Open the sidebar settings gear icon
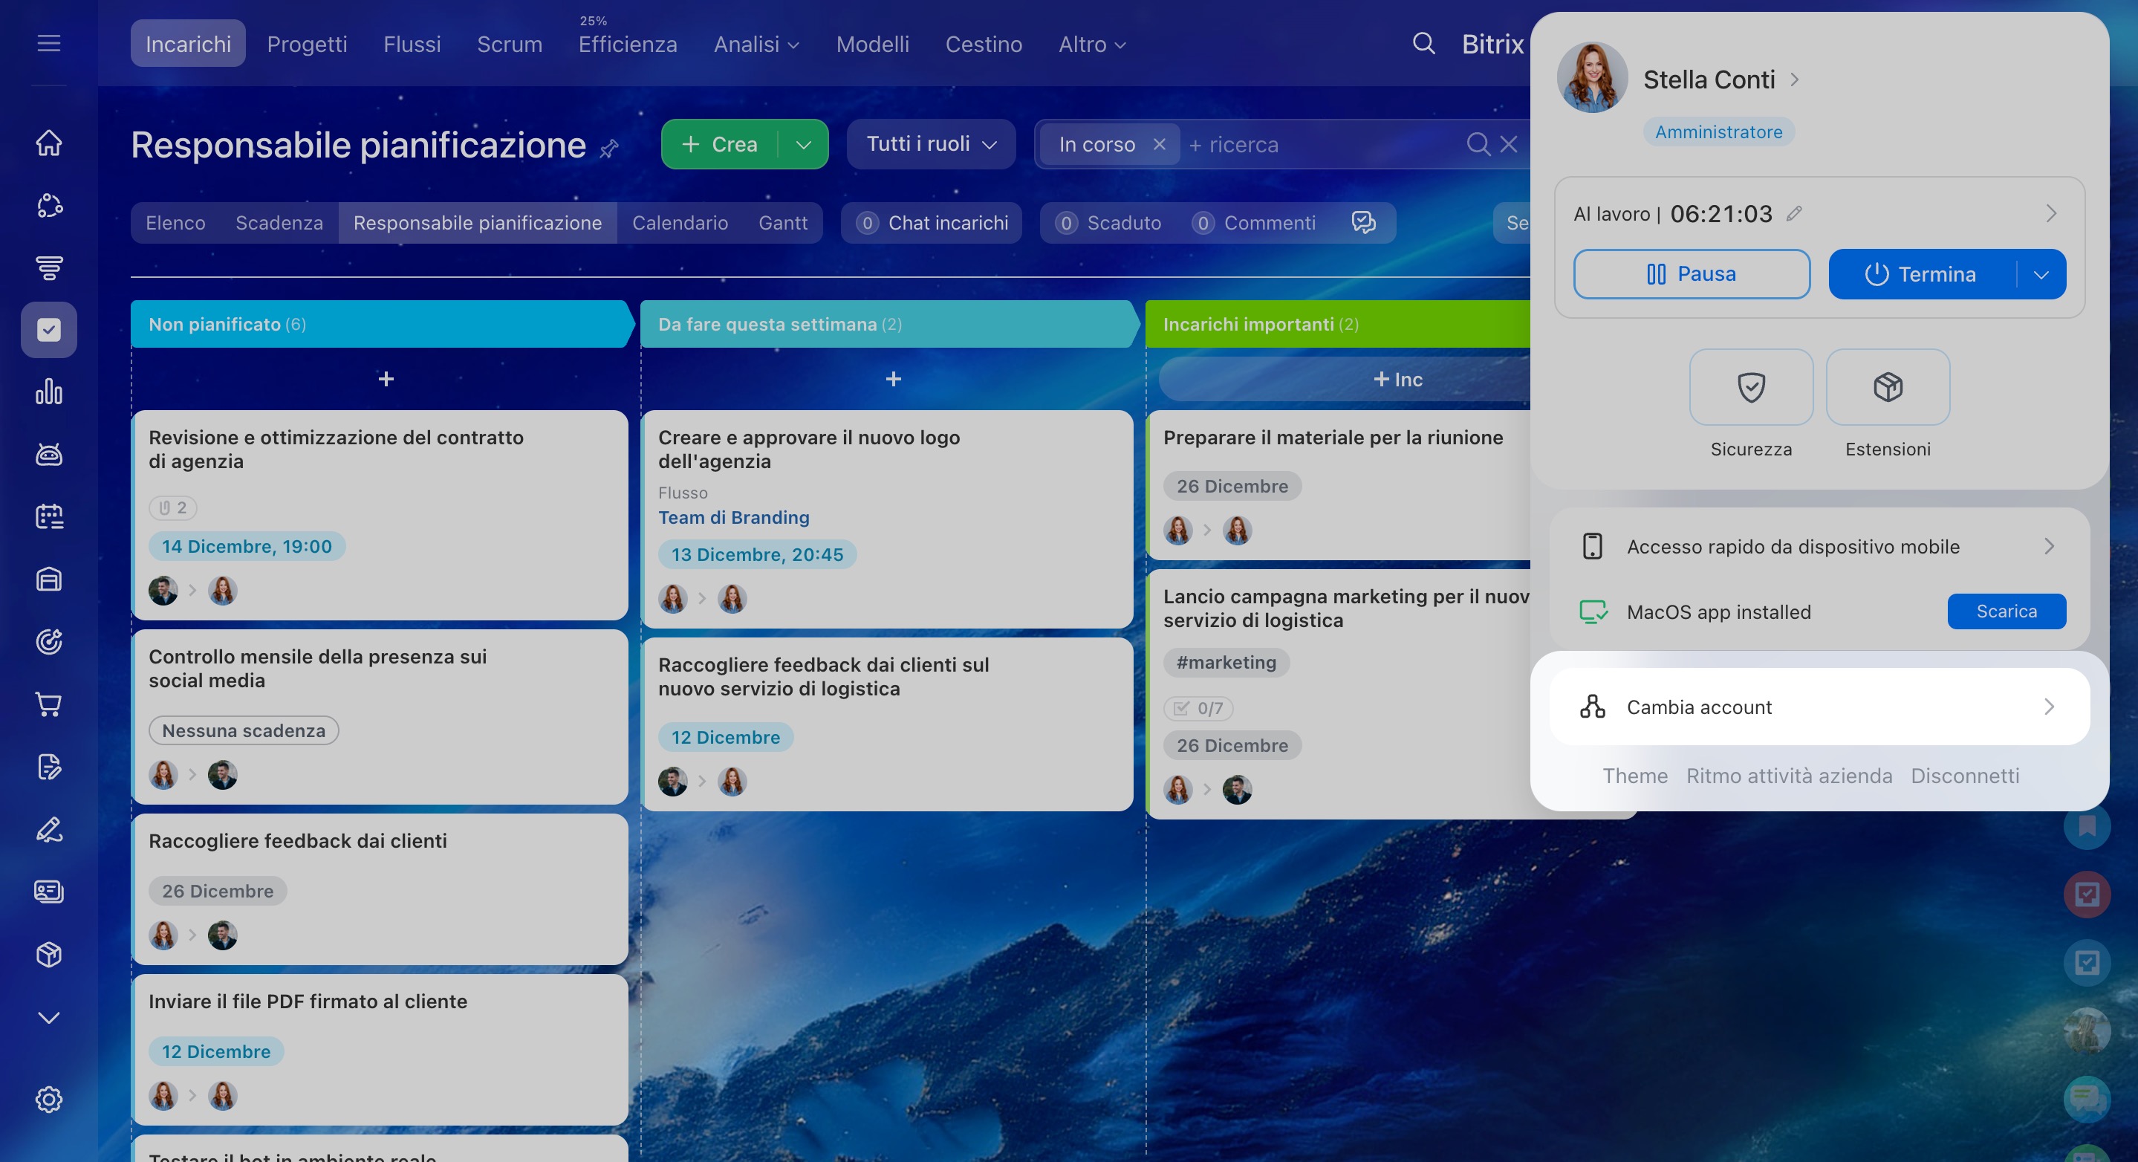Screen dimensions: 2138x1162 pyautogui.click(x=49, y=1099)
